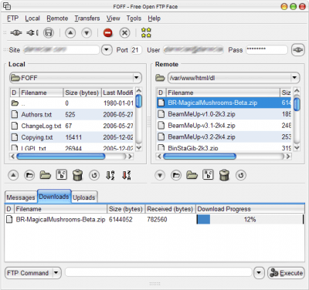Click the cancel X circle toolbar icon
309x290 pixels.
124,33
